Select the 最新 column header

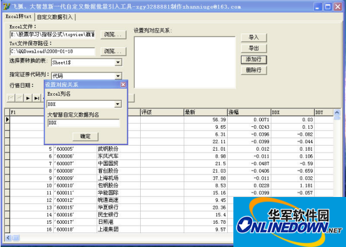click(x=205, y=113)
